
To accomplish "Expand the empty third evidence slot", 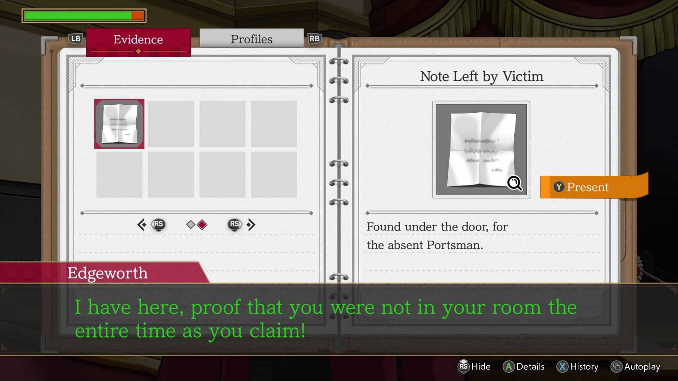I will (x=222, y=123).
